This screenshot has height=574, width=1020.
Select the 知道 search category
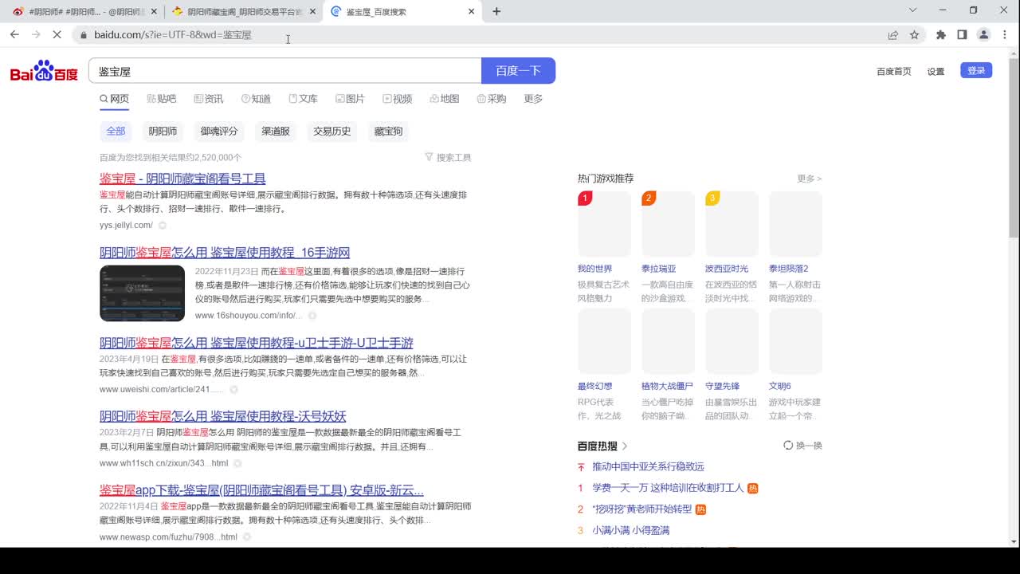click(256, 99)
